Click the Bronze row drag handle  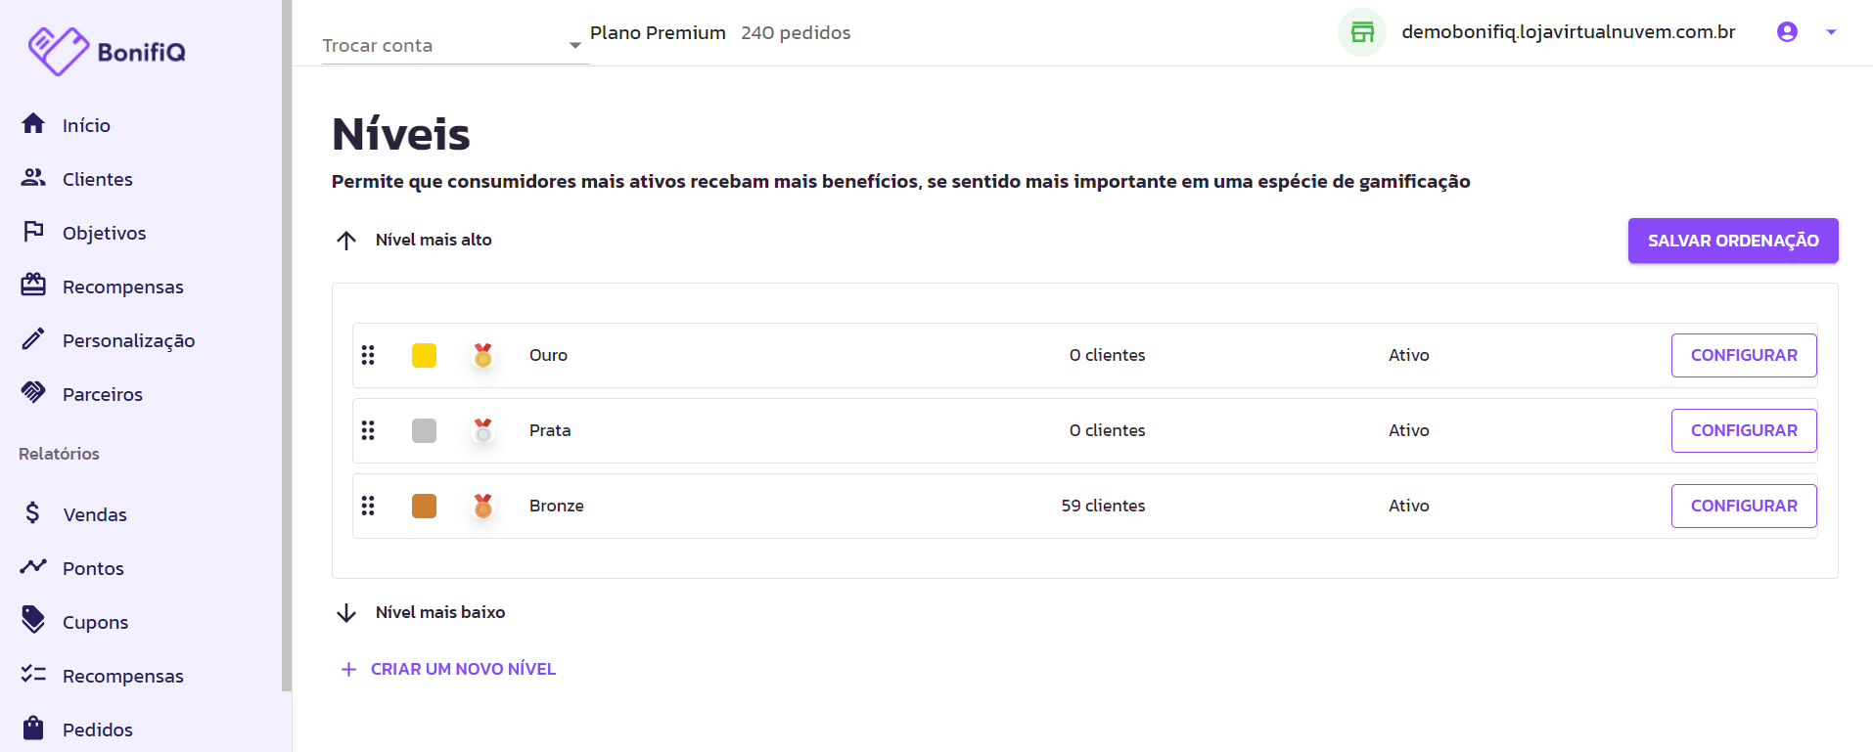(x=368, y=506)
